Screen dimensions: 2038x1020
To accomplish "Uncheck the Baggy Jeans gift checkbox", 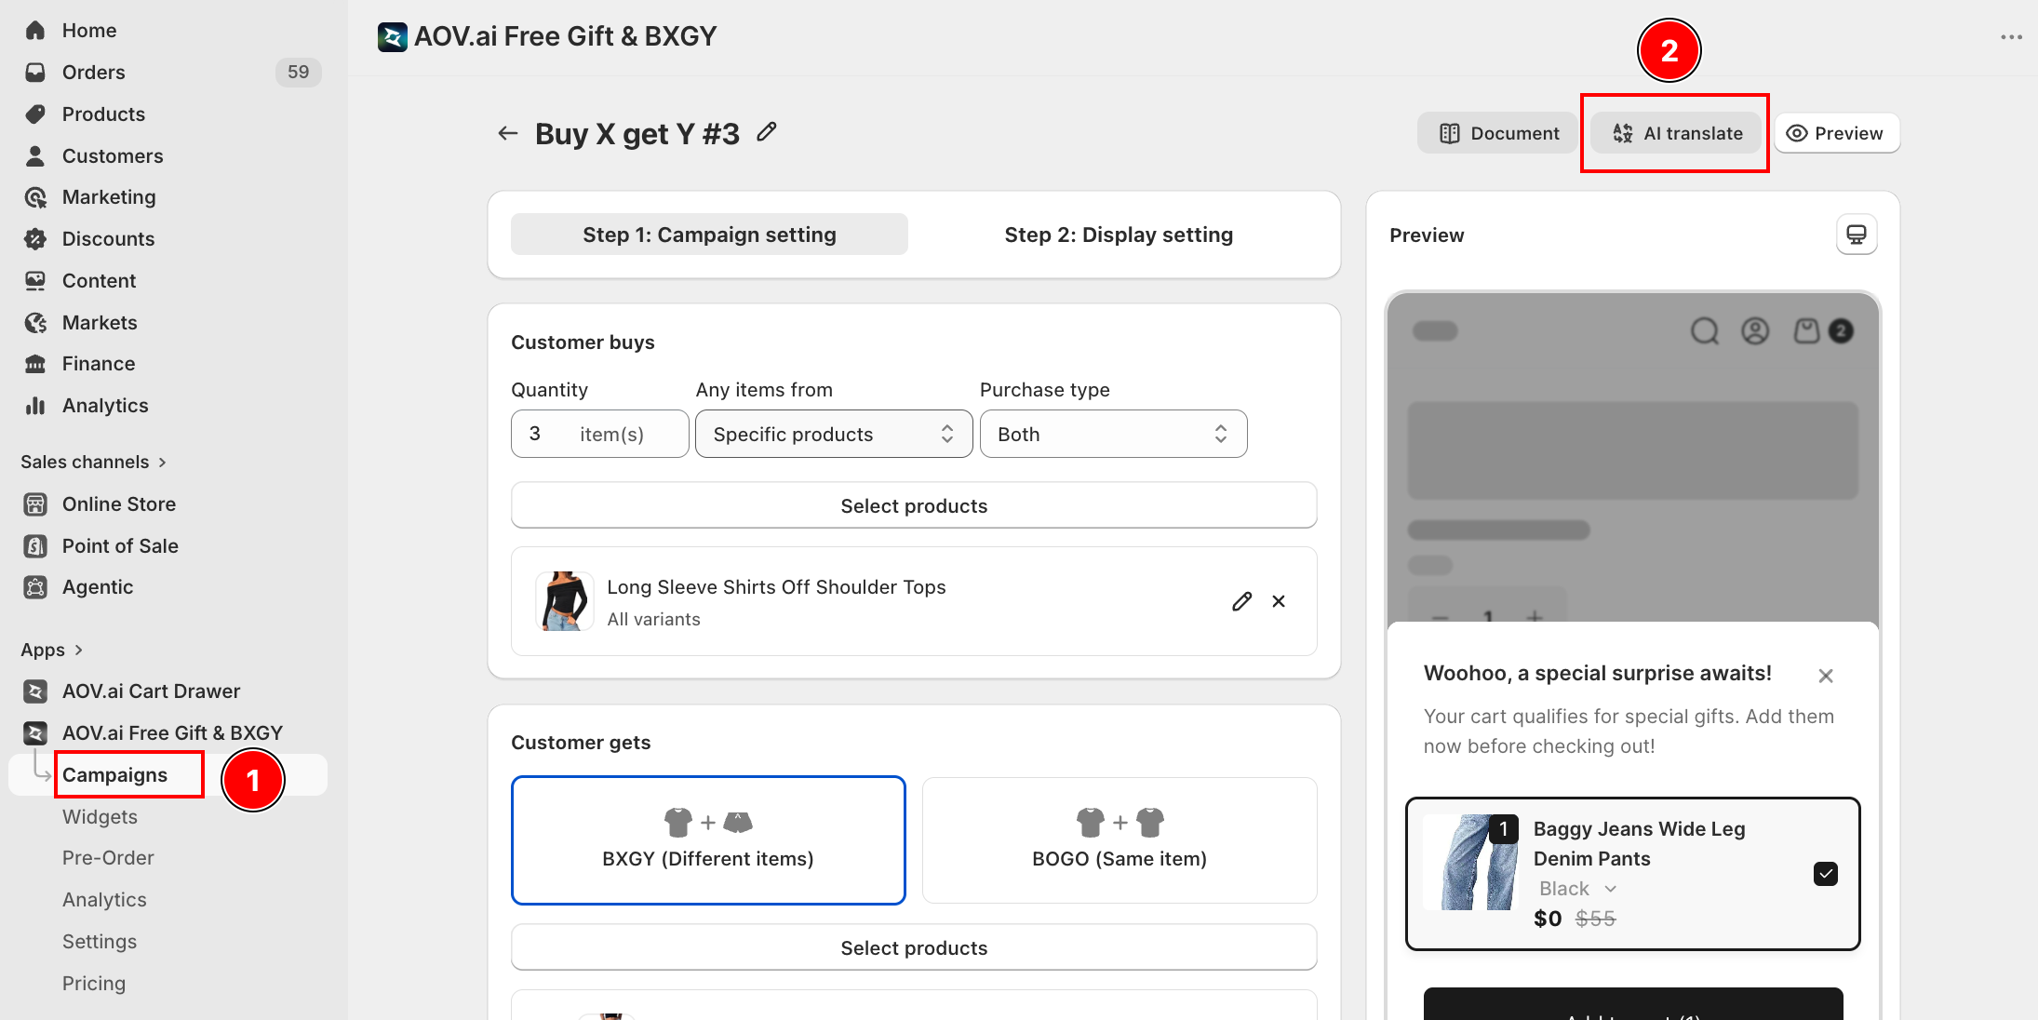I will pos(1825,873).
